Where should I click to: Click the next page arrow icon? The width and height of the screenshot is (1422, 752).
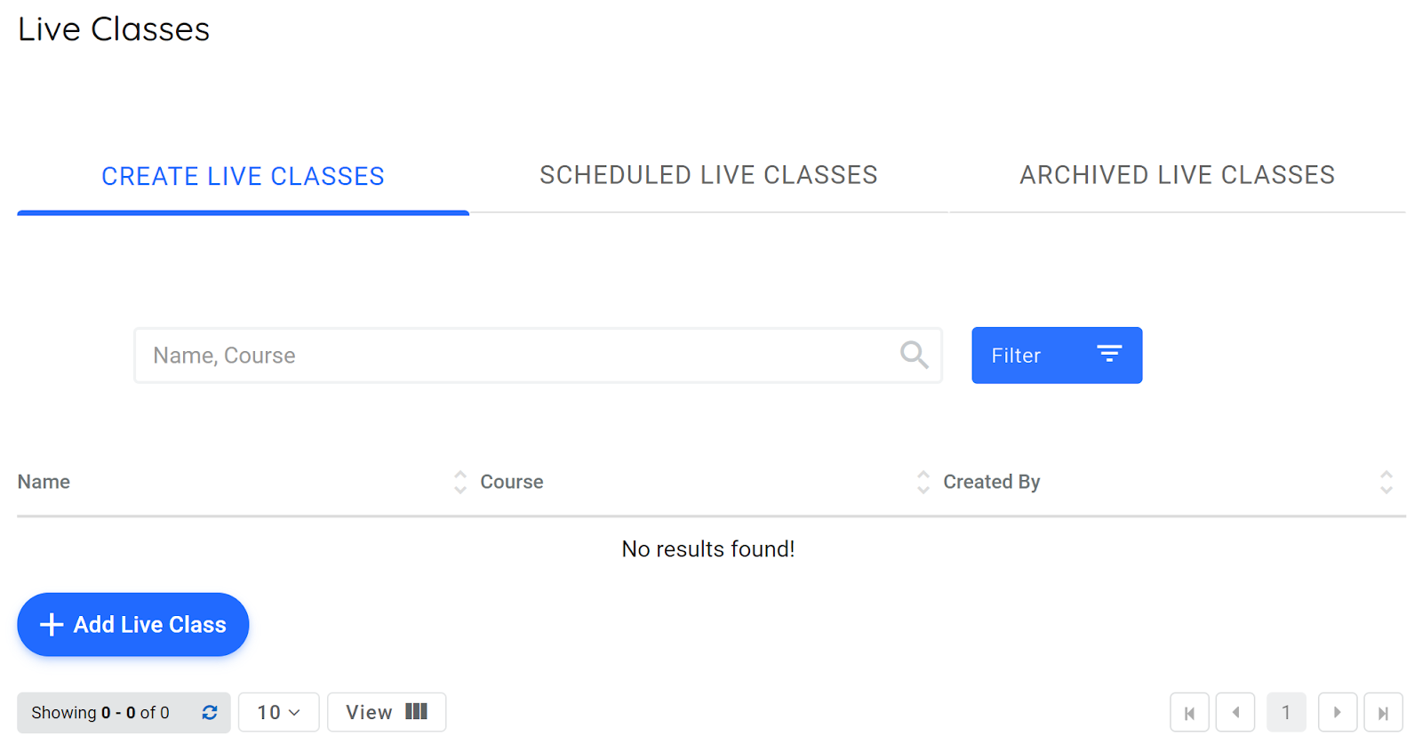click(x=1337, y=712)
